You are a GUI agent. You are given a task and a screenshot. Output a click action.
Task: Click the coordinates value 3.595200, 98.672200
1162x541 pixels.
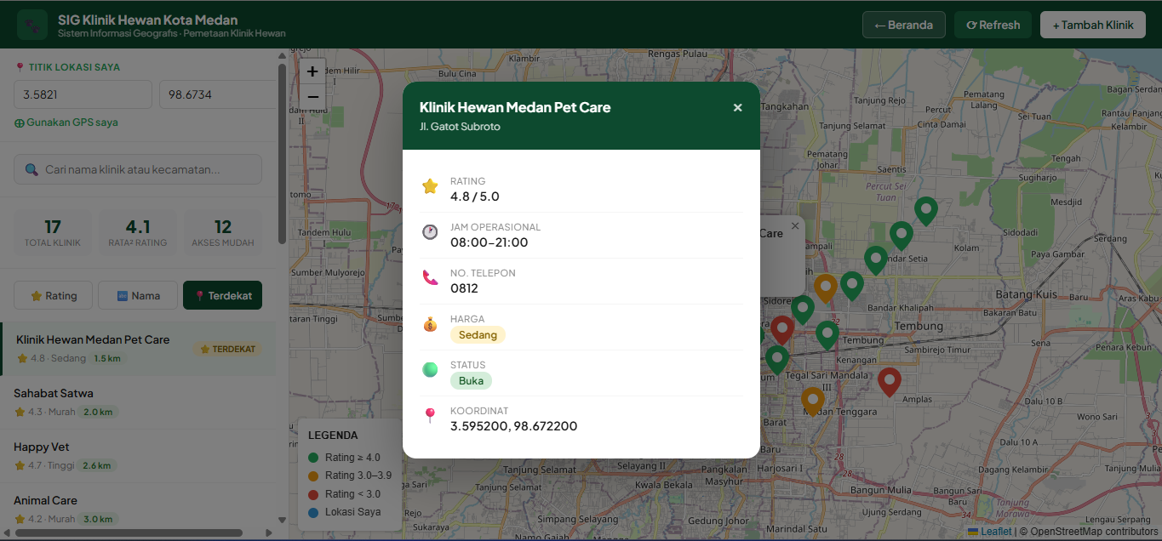pos(514,426)
